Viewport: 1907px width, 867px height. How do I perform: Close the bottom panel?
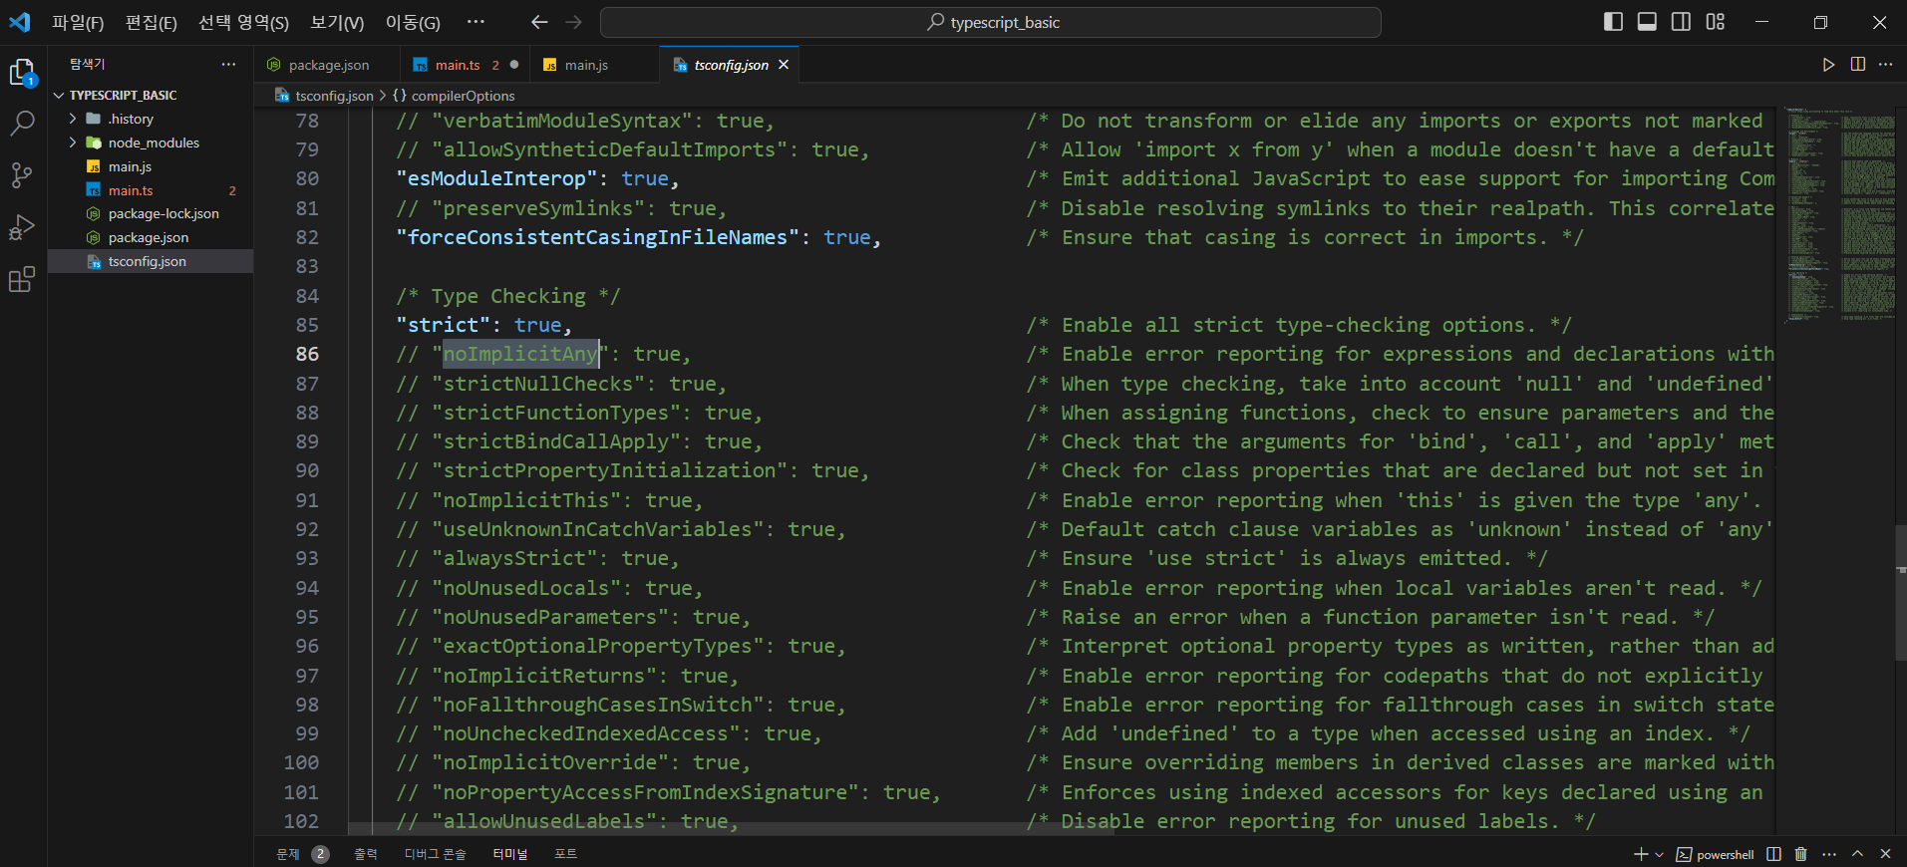tap(1885, 854)
